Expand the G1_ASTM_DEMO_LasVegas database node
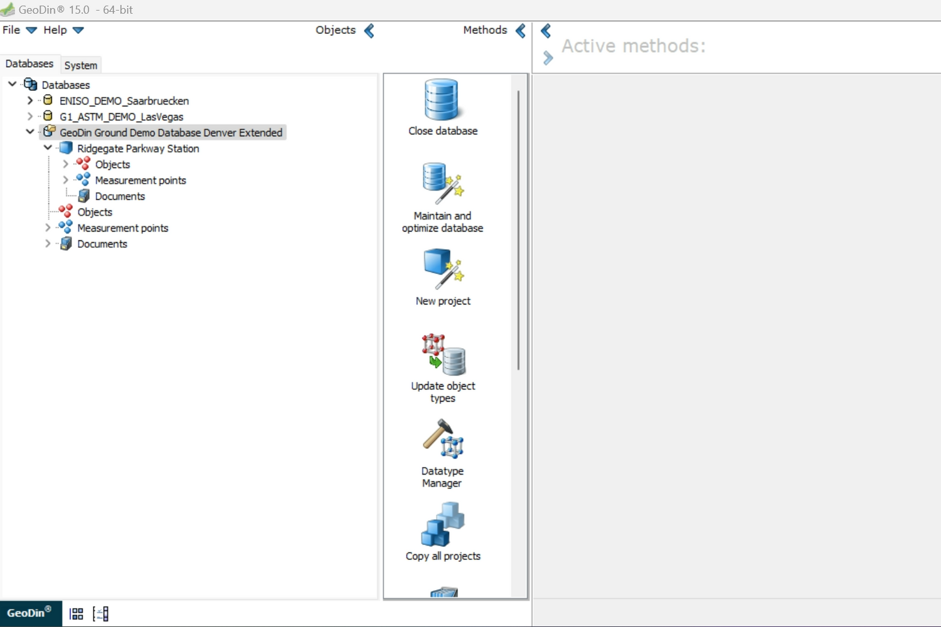The height and width of the screenshot is (627, 941). click(29, 117)
